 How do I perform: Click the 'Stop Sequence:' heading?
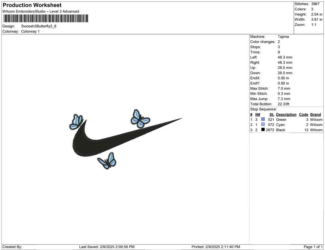263,109
